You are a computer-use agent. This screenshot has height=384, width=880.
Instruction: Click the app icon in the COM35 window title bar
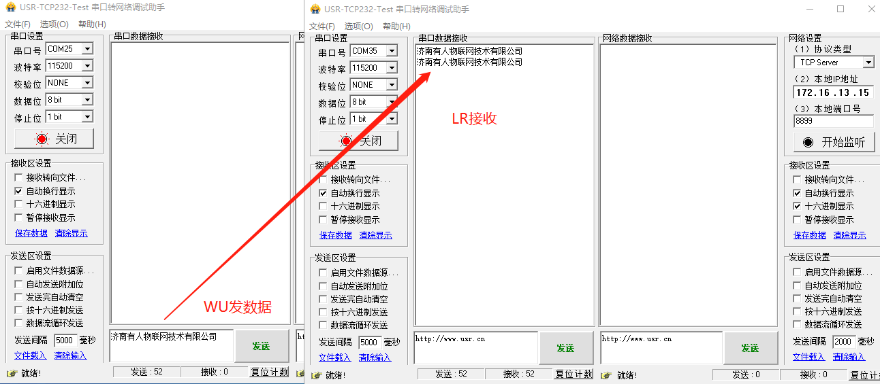point(315,9)
